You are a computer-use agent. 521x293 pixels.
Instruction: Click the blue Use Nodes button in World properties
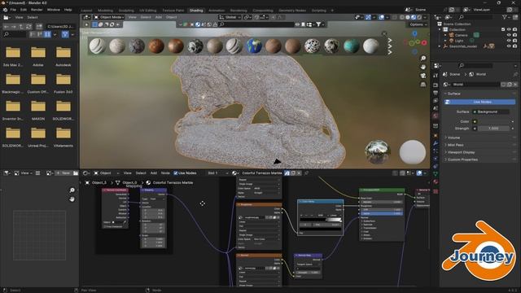pos(479,102)
